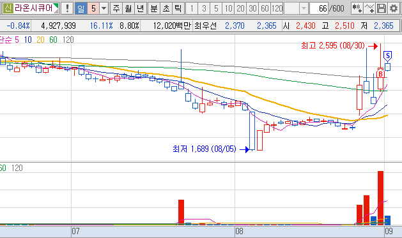Save the chart with floppy disk icon

click(x=382, y=8)
